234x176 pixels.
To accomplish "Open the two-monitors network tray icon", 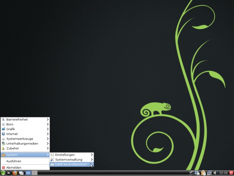I will pos(209,173).
